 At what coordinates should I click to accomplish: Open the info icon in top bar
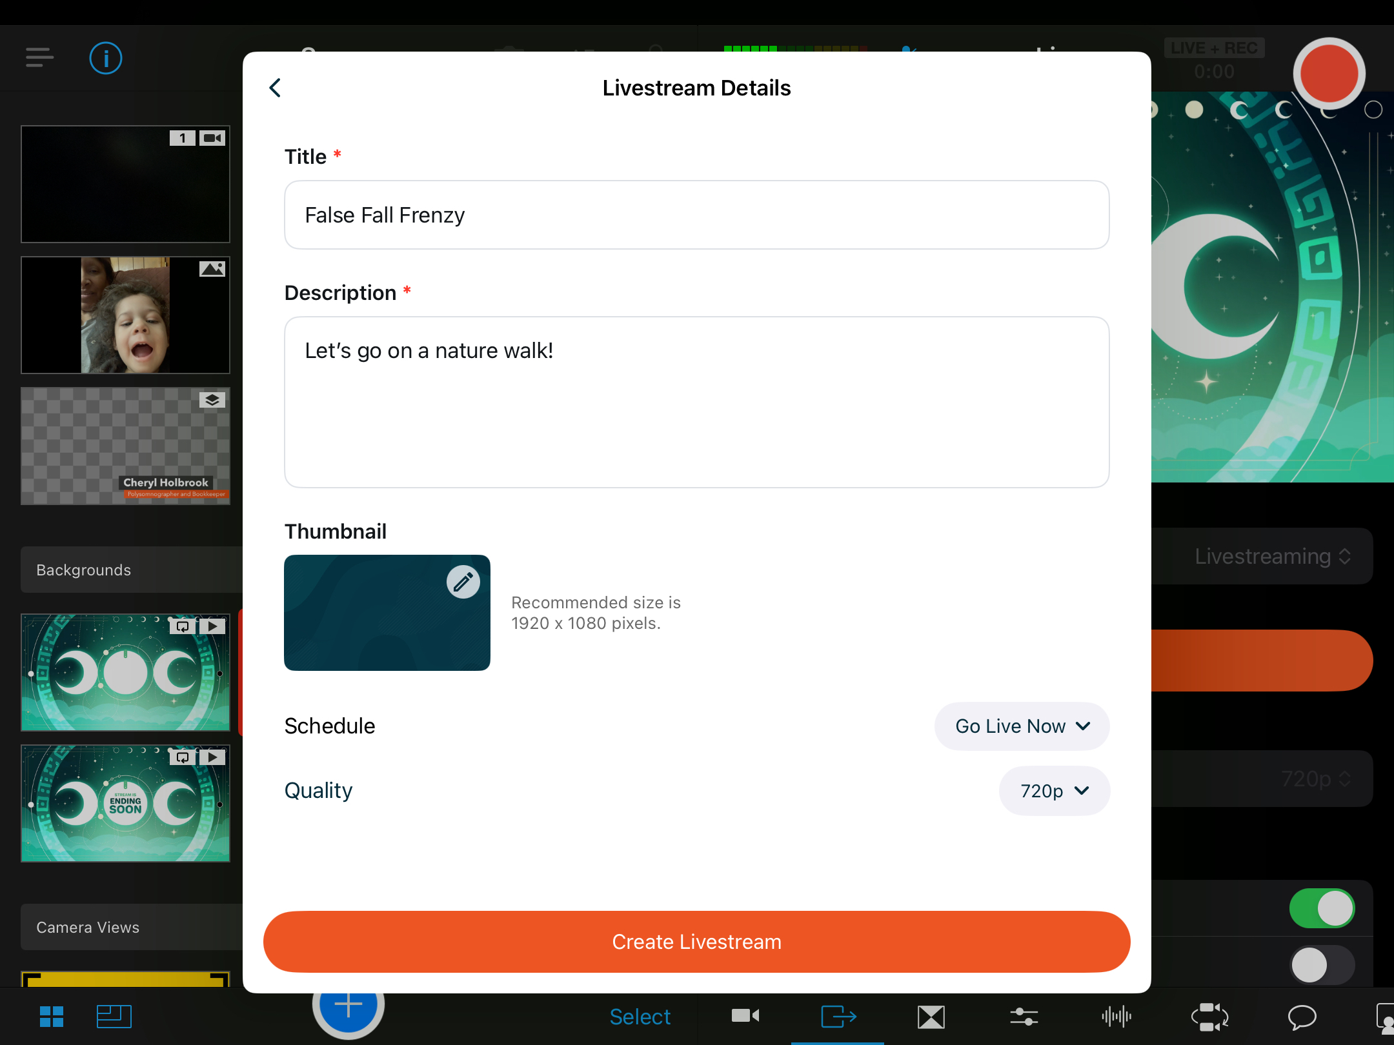point(105,58)
